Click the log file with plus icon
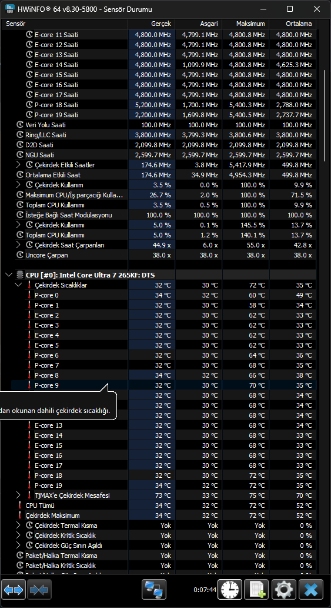The width and height of the screenshot is (331, 608). pyautogui.click(x=257, y=590)
